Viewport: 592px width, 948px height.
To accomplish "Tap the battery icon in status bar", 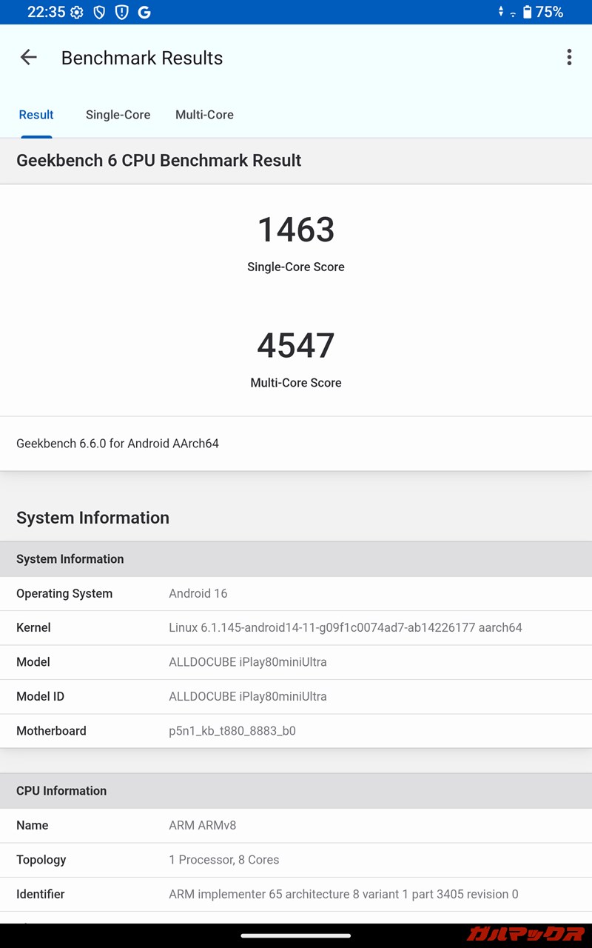I will [x=527, y=13].
